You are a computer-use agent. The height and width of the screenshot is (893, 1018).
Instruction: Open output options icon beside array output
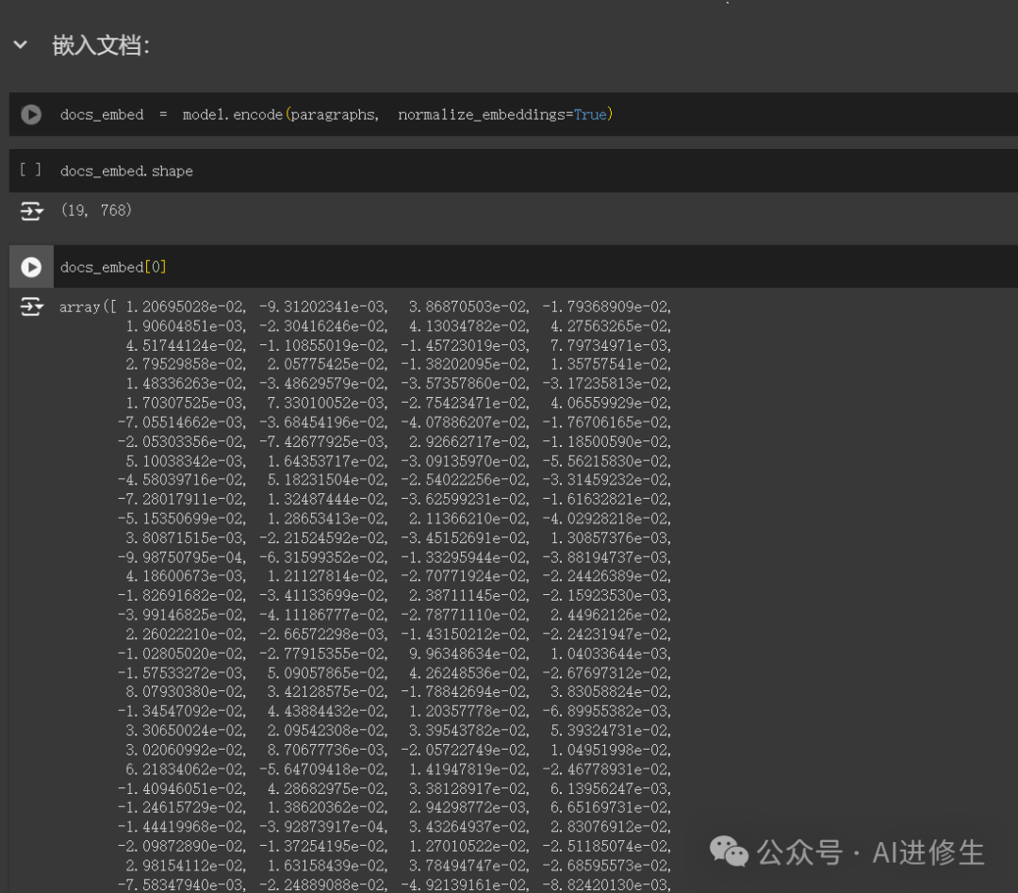click(x=31, y=306)
